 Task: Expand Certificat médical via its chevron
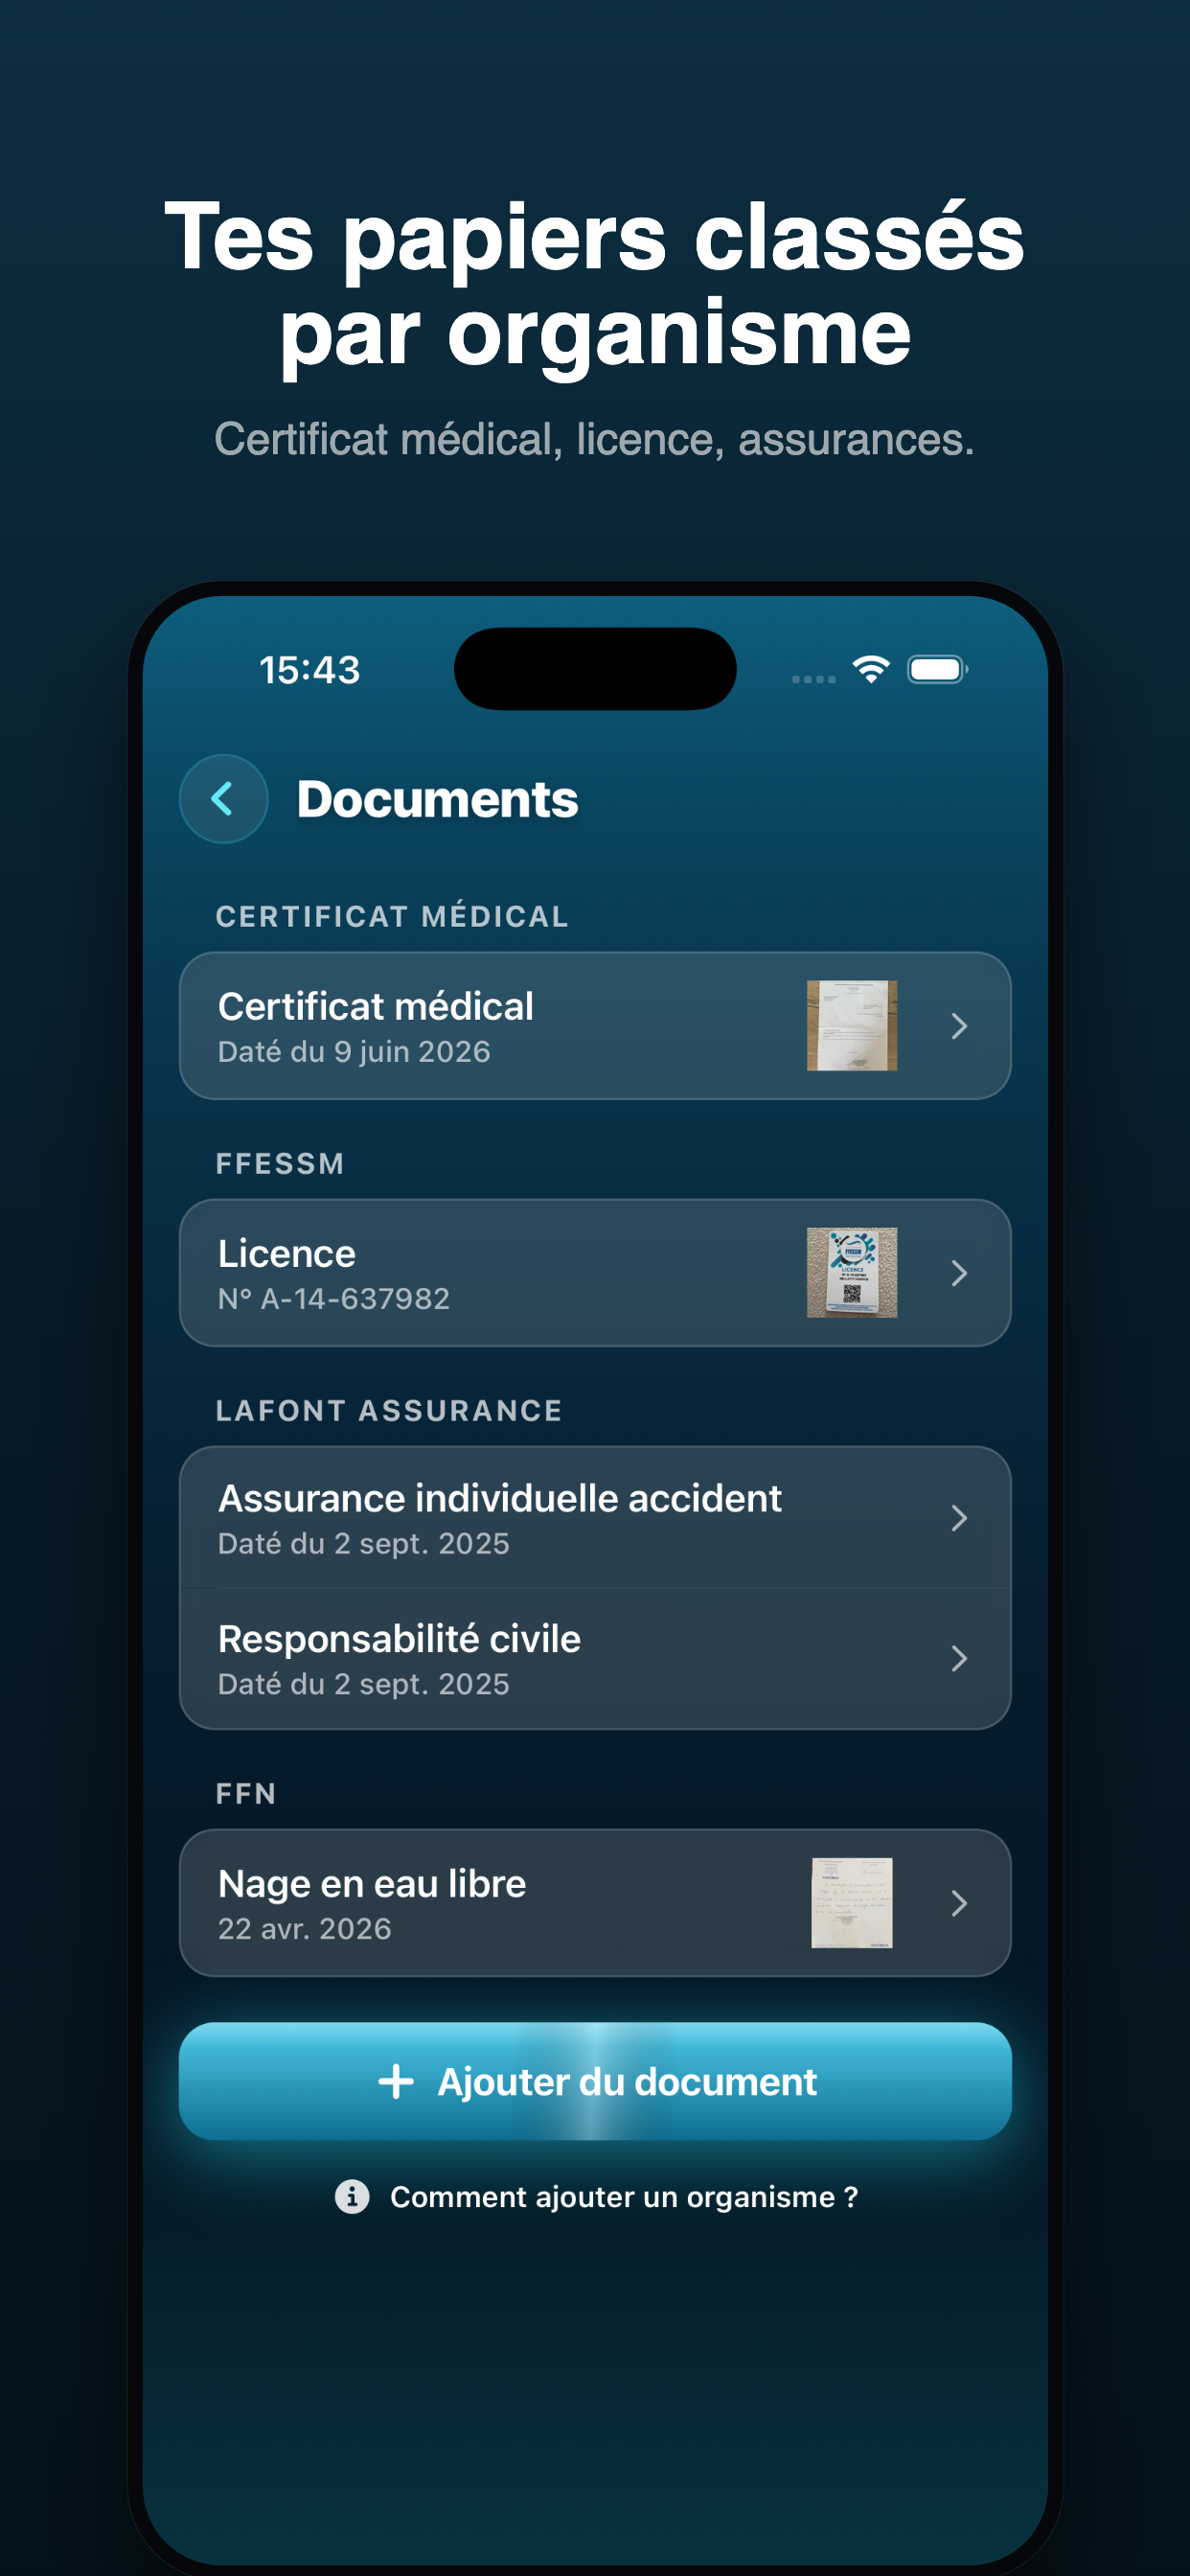[958, 1025]
